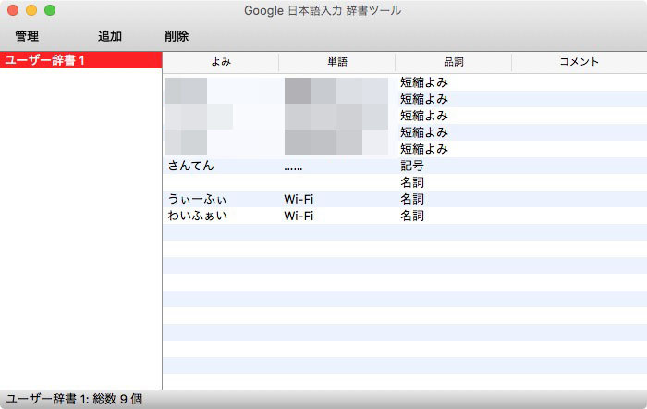Select the わいふぁい reading entry

197,217
